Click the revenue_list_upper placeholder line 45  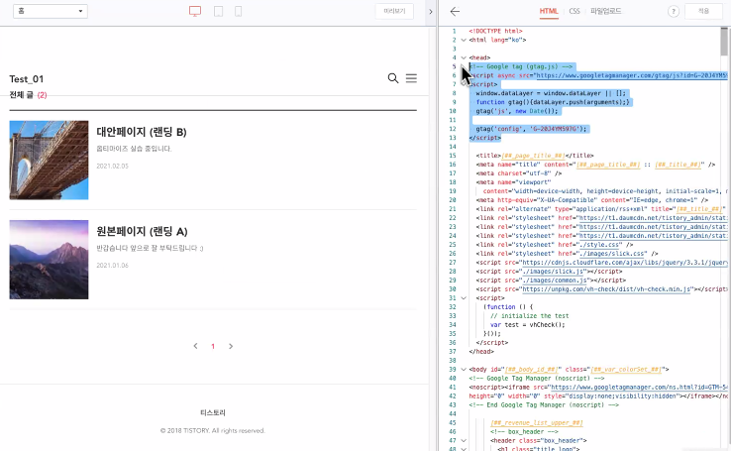pos(537,423)
